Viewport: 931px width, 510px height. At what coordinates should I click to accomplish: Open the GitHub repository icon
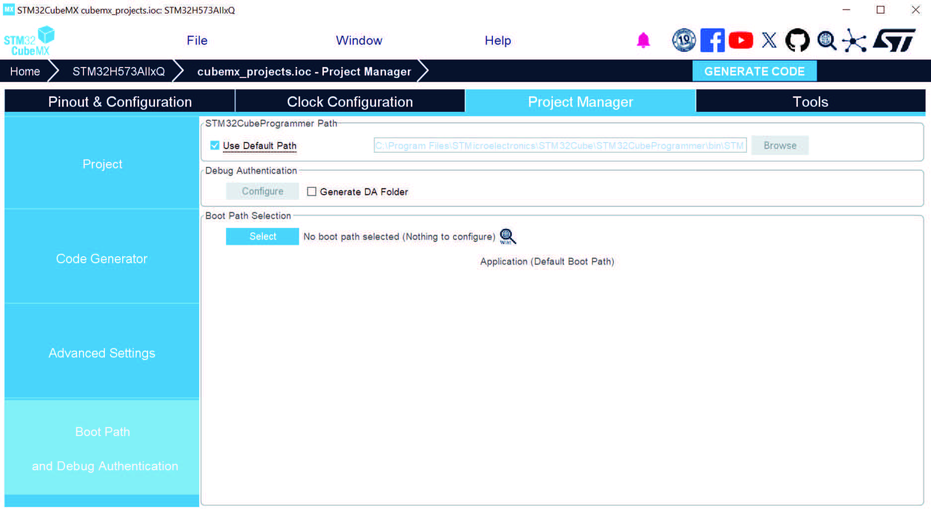click(797, 40)
